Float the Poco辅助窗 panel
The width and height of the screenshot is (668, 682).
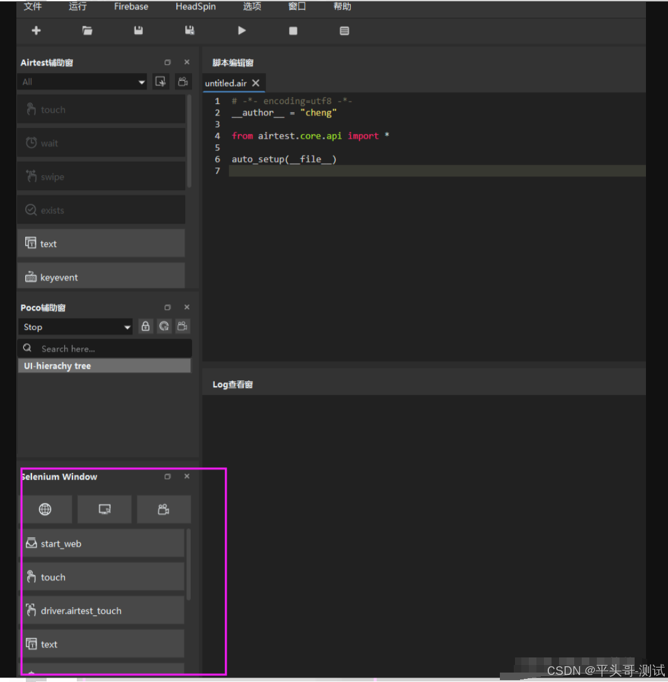pyautogui.click(x=167, y=307)
